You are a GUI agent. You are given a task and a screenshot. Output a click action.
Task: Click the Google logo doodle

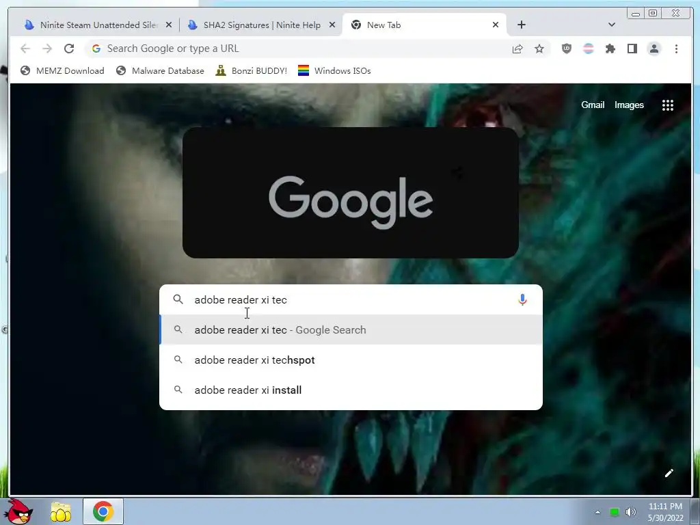coord(351,193)
